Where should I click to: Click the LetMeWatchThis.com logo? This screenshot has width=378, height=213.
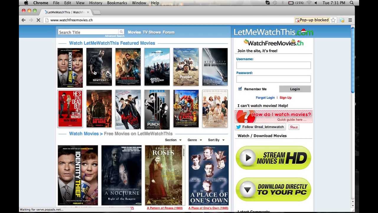tap(273, 32)
